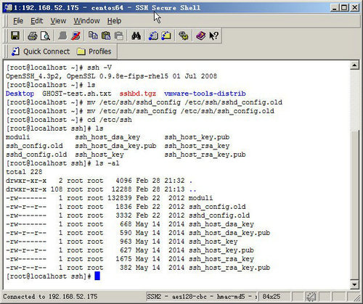The width and height of the screenshot is (363, 304).
Task: Click the Find binoculars icon
Action: click(136, 36)
